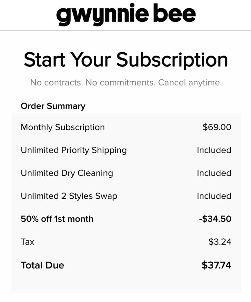Viewport: 251px width, 302px height.
Task: Select the Total Due label
Action: coord(42,265)
